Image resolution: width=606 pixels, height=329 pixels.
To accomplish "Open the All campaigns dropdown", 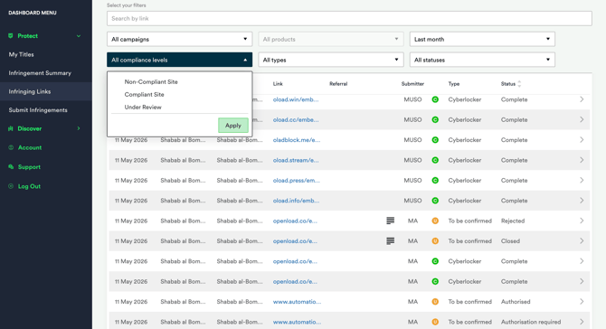I will [x=180, y=39].
